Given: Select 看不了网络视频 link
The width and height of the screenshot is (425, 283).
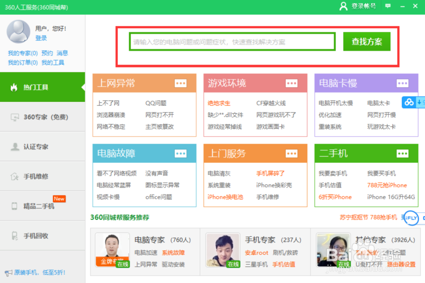Looking at the screenshot, I should (116, 173).
